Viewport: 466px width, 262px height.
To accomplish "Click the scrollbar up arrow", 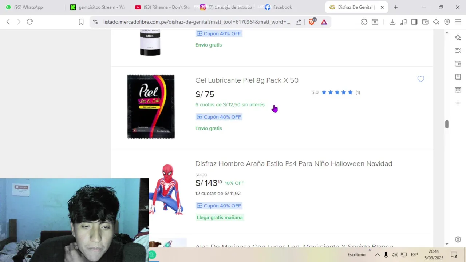I will point(447,33).
